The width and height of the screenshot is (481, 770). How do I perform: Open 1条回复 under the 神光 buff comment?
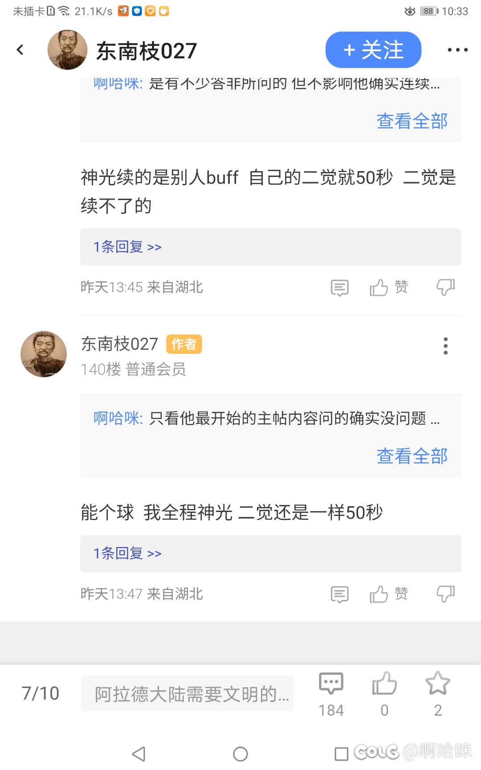tap(127, 247)
